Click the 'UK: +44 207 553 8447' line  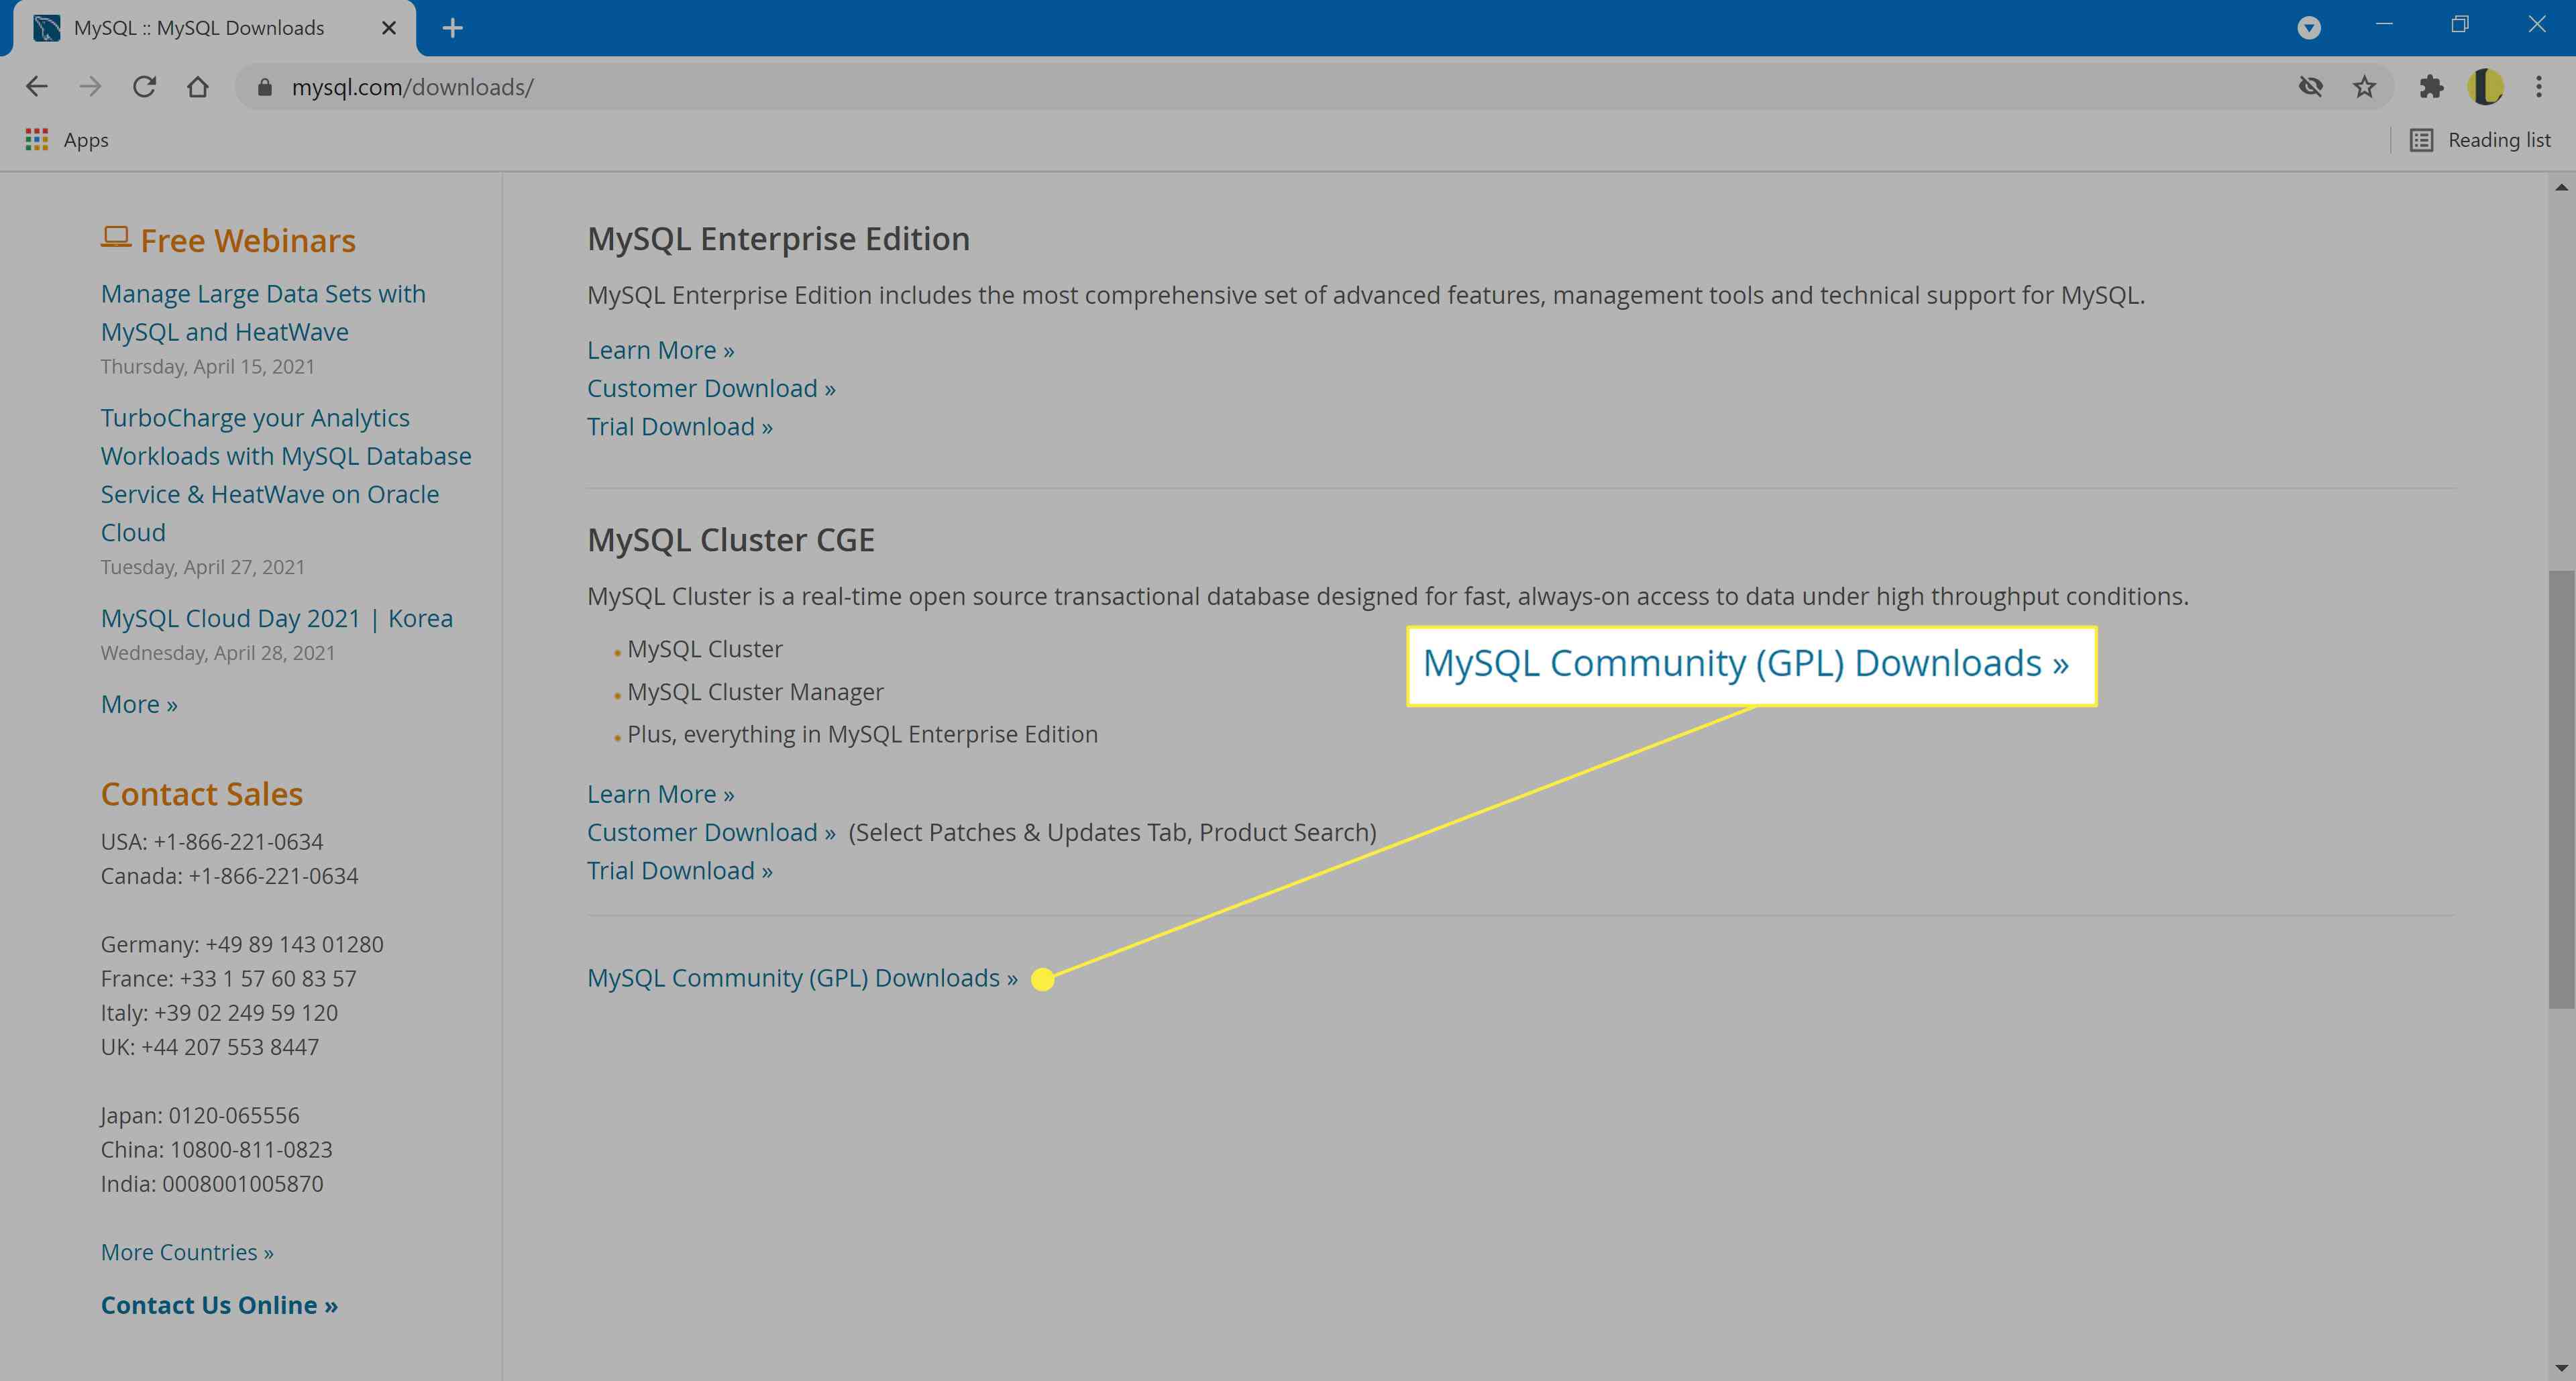[x=210, y=1047]
